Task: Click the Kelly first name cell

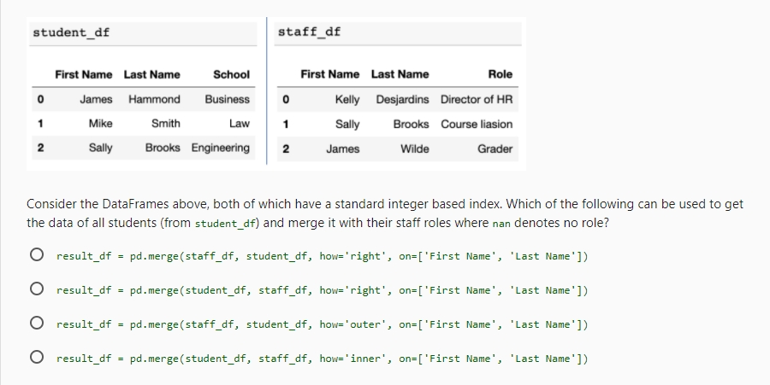Action: coord(347,99)
